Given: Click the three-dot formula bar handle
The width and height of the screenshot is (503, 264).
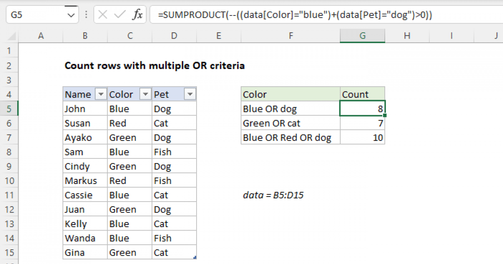Looking at the screenshot, I should tap(86, 15).
